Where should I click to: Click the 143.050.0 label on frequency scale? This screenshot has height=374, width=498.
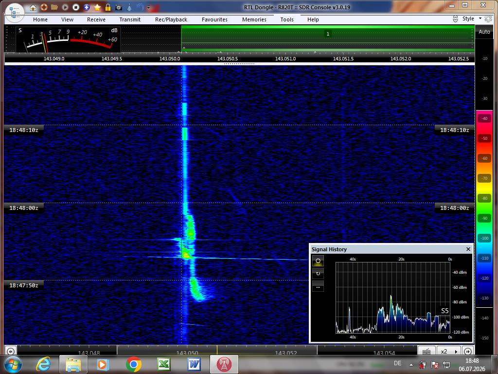[x=170, y=59]
